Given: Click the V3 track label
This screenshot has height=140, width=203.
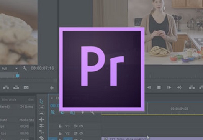Looking at the screenshot, I should pos(67,126).
